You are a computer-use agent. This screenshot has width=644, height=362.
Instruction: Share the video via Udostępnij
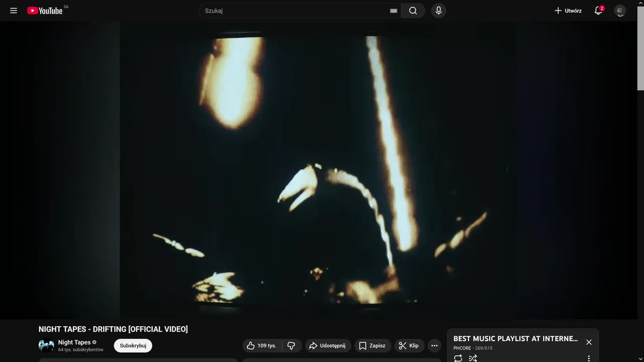328,345
